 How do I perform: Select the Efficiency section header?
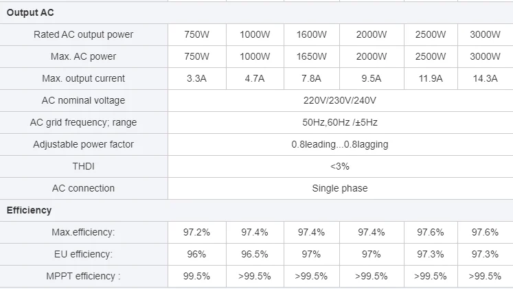29,210
